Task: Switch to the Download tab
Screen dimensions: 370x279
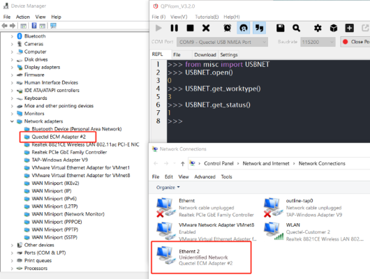Action: point(205,54)
